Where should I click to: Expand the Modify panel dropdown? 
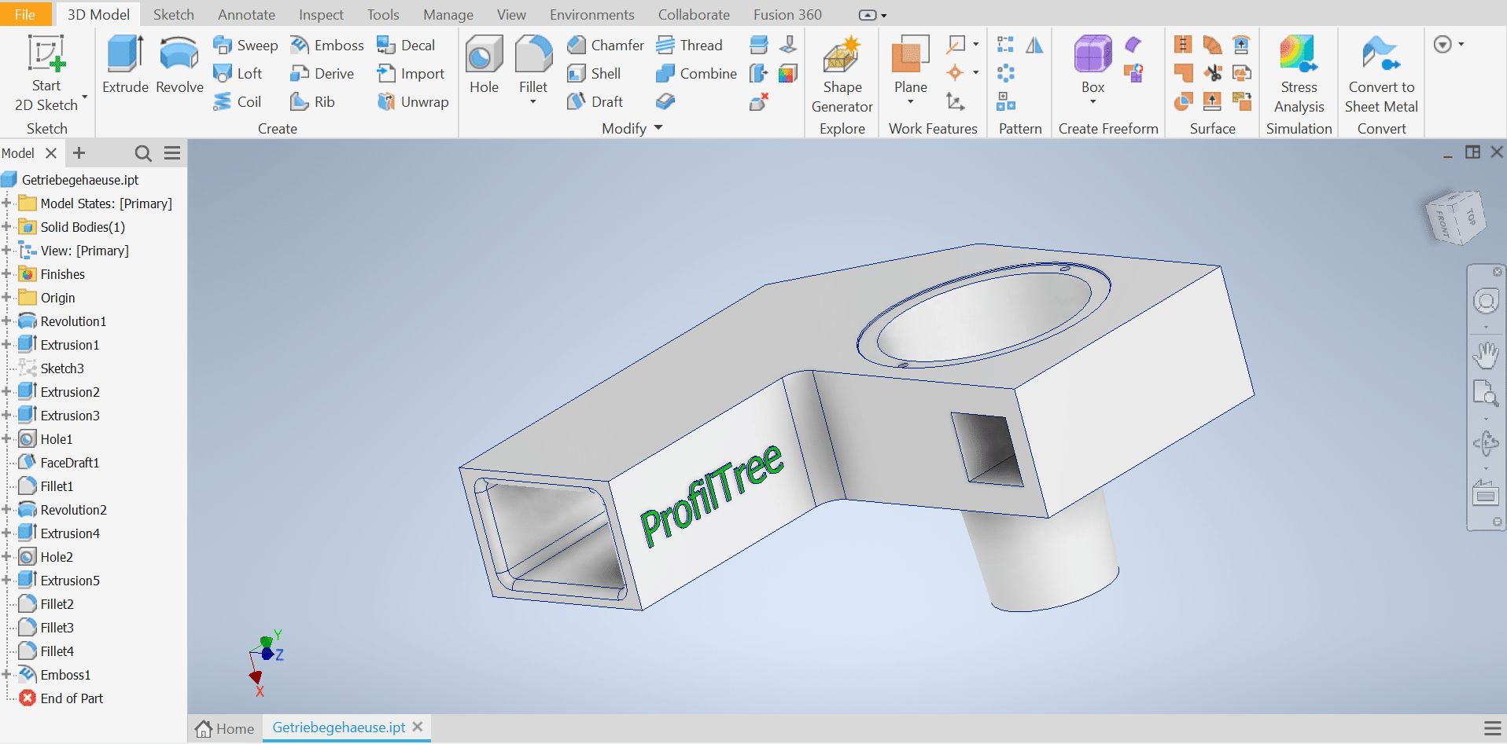point(658,127)
